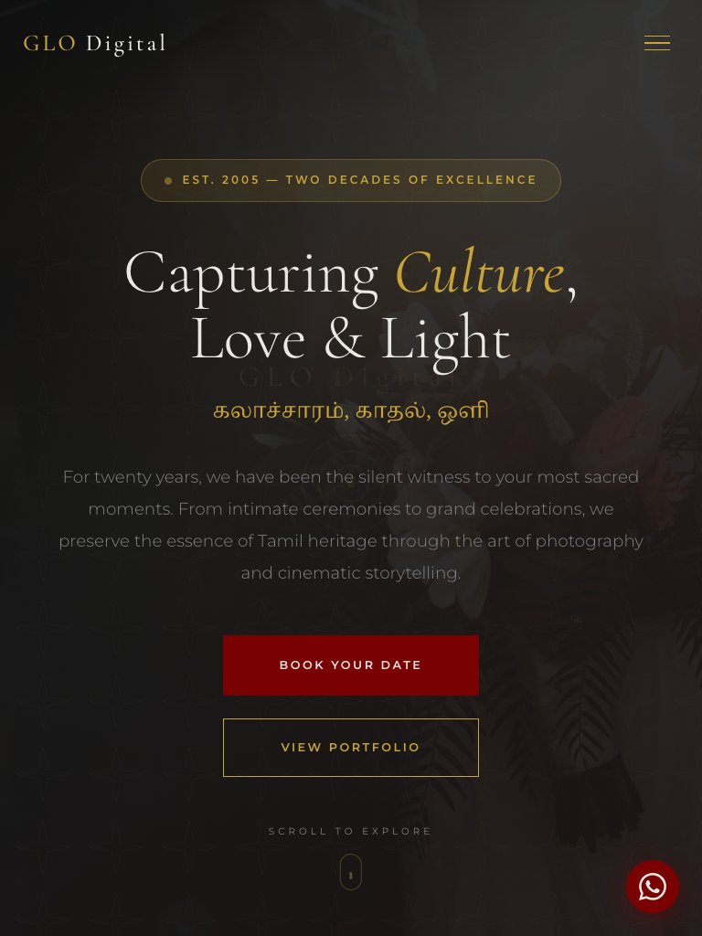The width and height of the screenshot is (702, 936).
Task: Go home via the GLO Digital logo
Action: [94, 44]
